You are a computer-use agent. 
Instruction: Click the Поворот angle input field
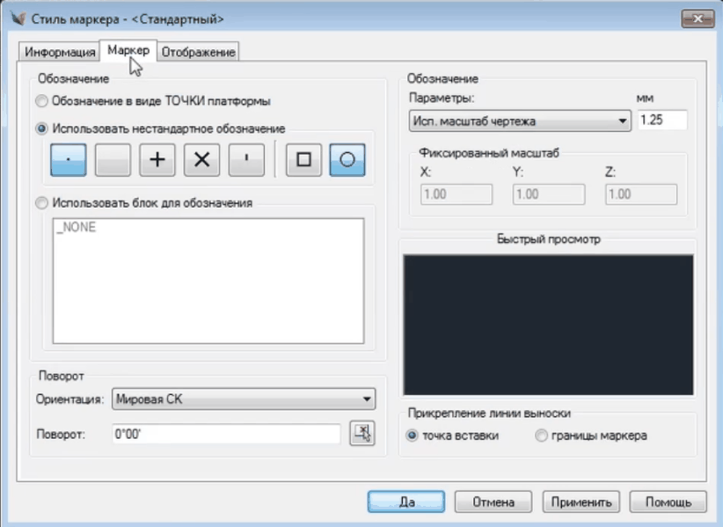[x=224, y=434]
